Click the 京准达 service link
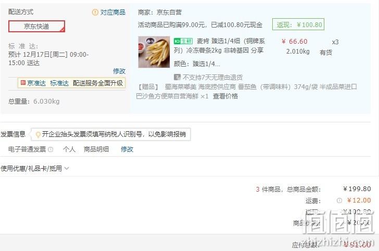 [36, 83]
